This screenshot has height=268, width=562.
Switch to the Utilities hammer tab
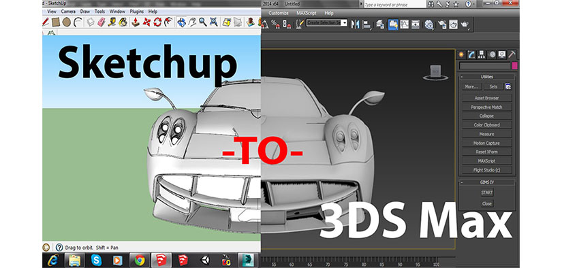(x=512, y=54)
